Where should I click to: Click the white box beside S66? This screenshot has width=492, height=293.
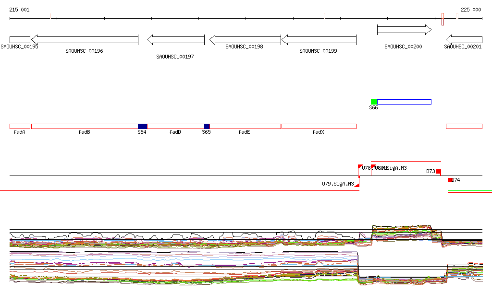tap(404, 102)
